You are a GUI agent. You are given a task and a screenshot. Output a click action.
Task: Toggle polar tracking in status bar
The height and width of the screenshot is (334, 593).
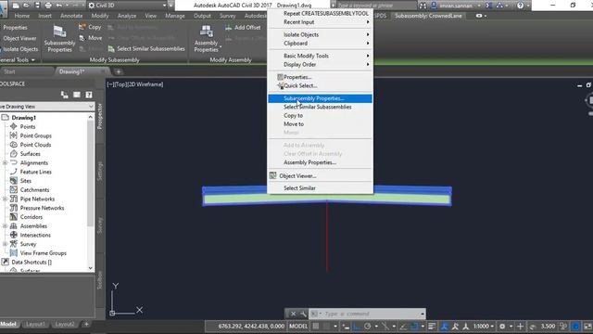367,326
